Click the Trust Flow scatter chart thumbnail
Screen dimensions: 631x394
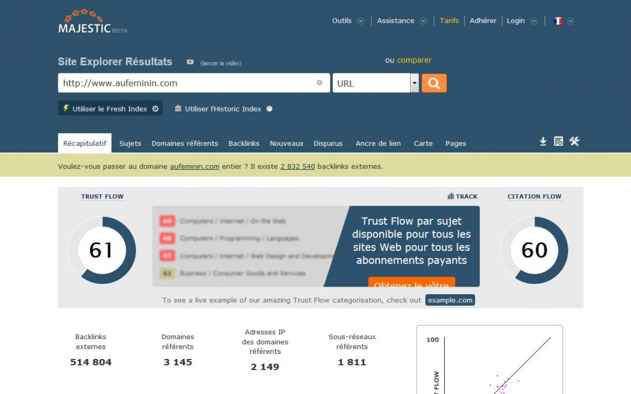[x=490, y=360]
